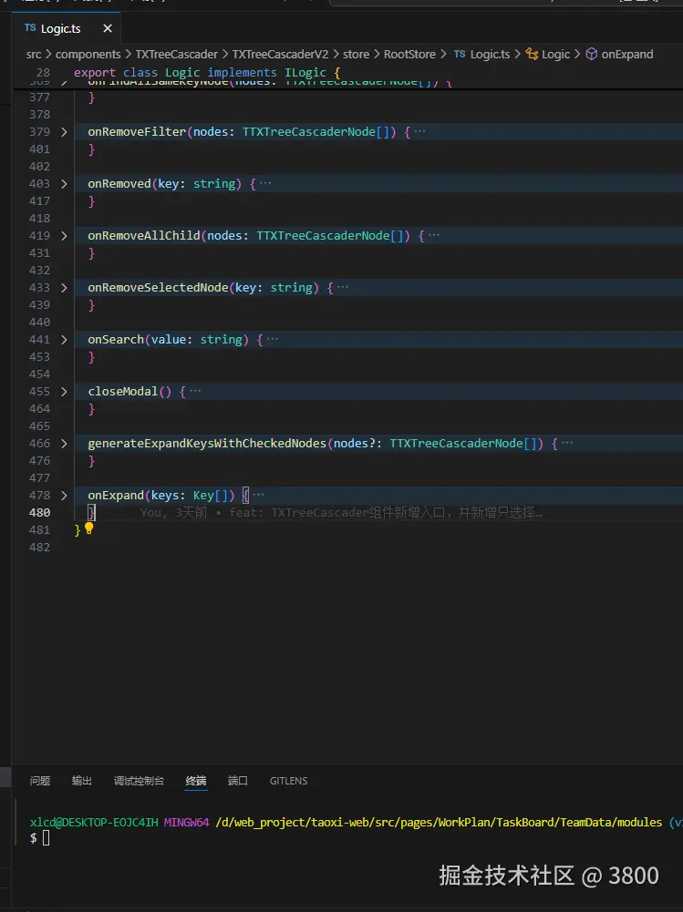Switch to the 端口 panel tab
The width and height of the screenshot is (683, 912).
point(238,781)
